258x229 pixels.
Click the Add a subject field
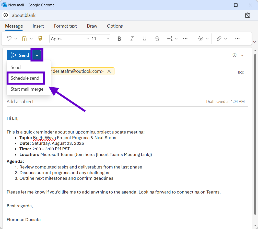tap(105, 102)
